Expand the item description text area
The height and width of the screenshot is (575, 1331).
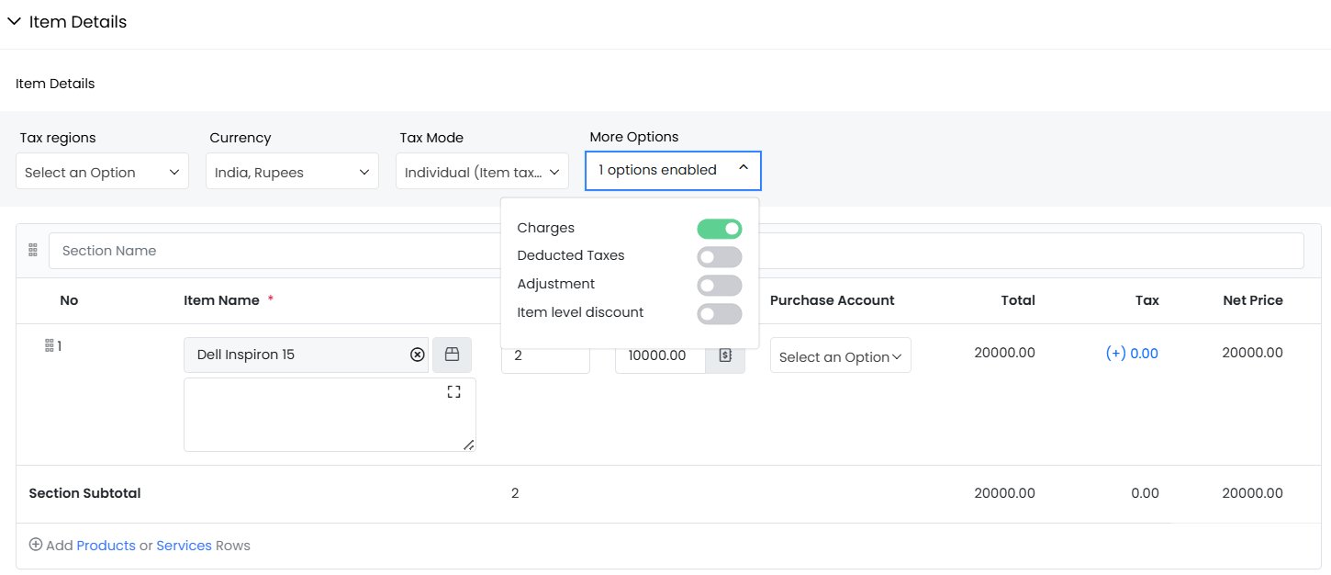coord(453,392)
